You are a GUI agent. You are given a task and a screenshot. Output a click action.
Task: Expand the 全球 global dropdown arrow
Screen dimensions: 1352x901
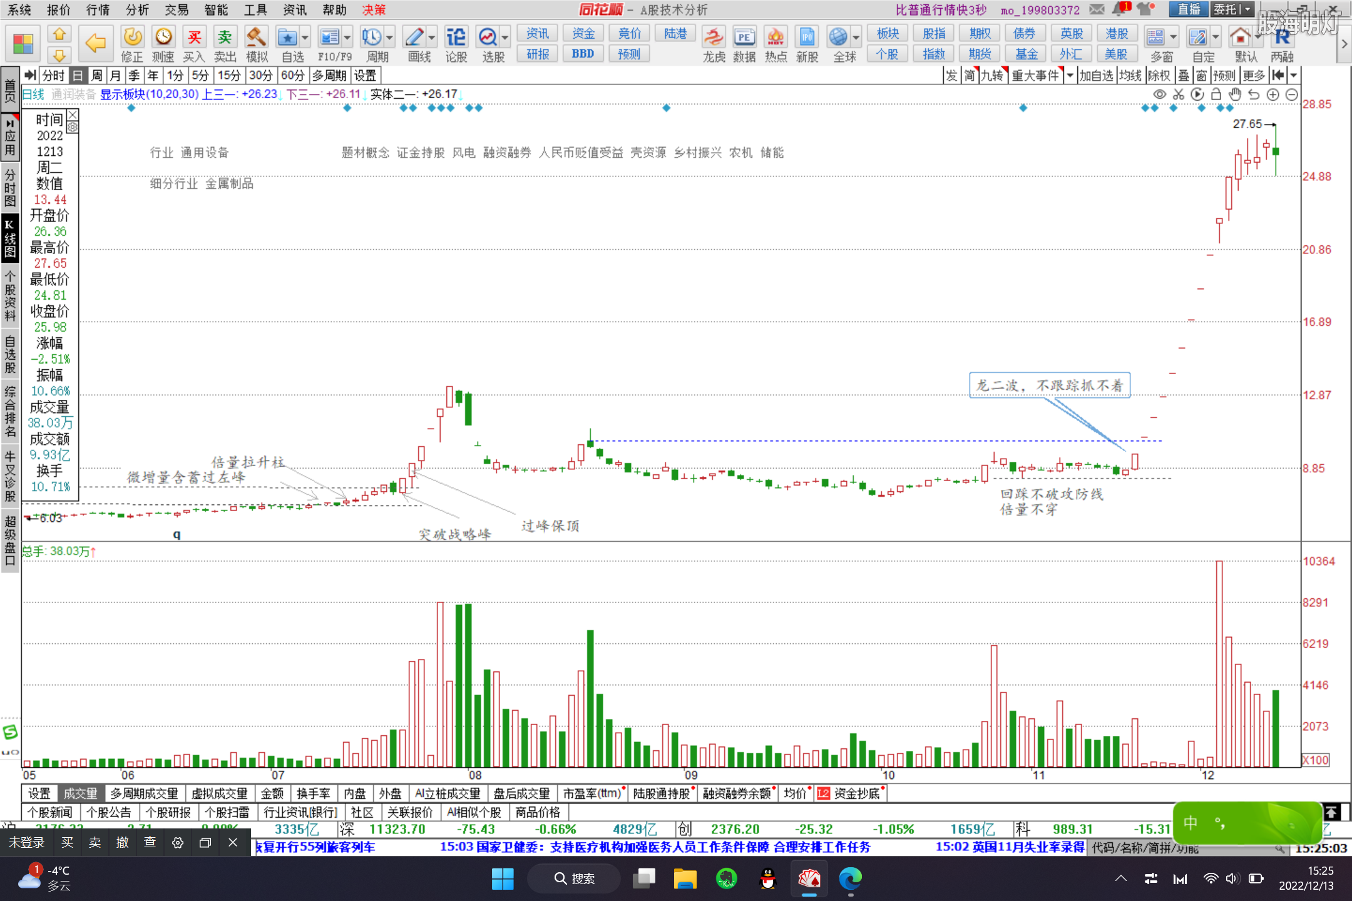[856, 38]
